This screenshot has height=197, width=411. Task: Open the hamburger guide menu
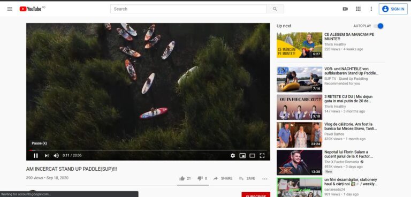(10, 9)
